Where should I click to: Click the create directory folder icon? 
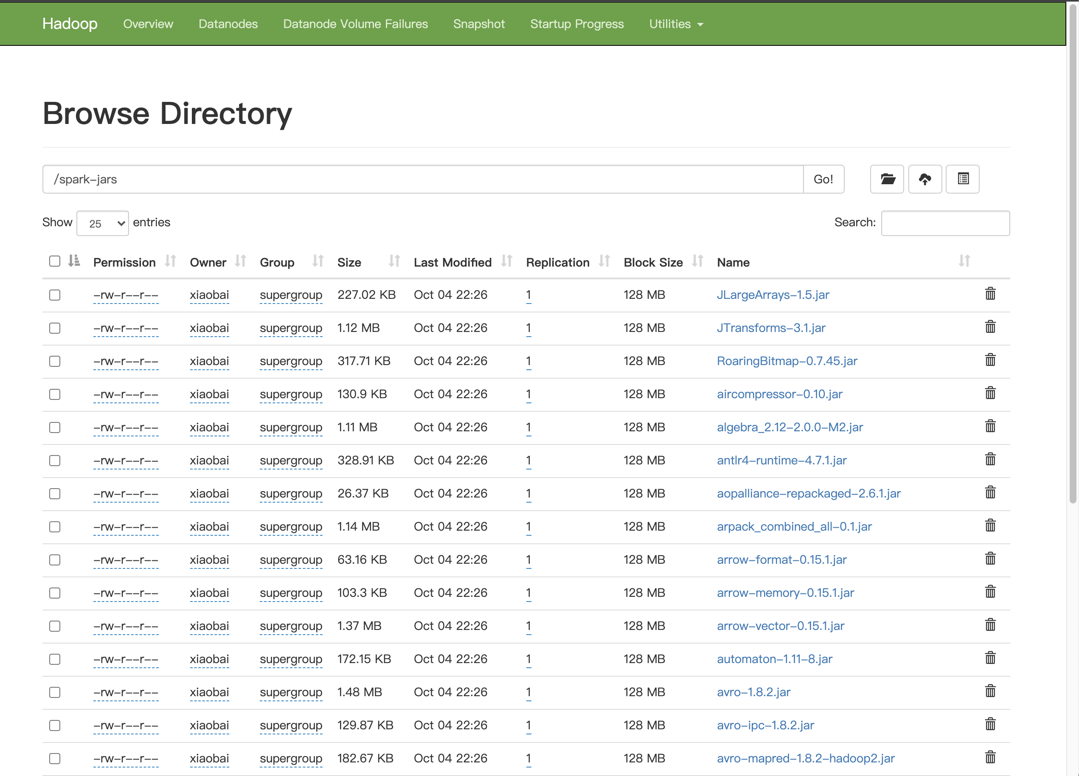pos(887,180)
